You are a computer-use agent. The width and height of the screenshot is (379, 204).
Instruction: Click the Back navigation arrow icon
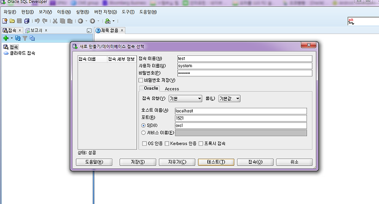coord(81,21)
